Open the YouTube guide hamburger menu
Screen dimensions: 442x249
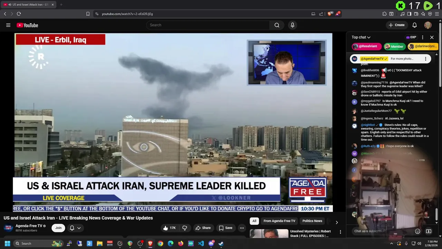pos(8,25)
